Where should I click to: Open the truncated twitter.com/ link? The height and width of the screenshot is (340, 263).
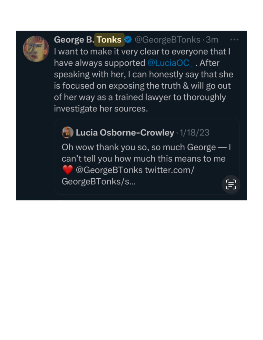(x=169, y=170)
